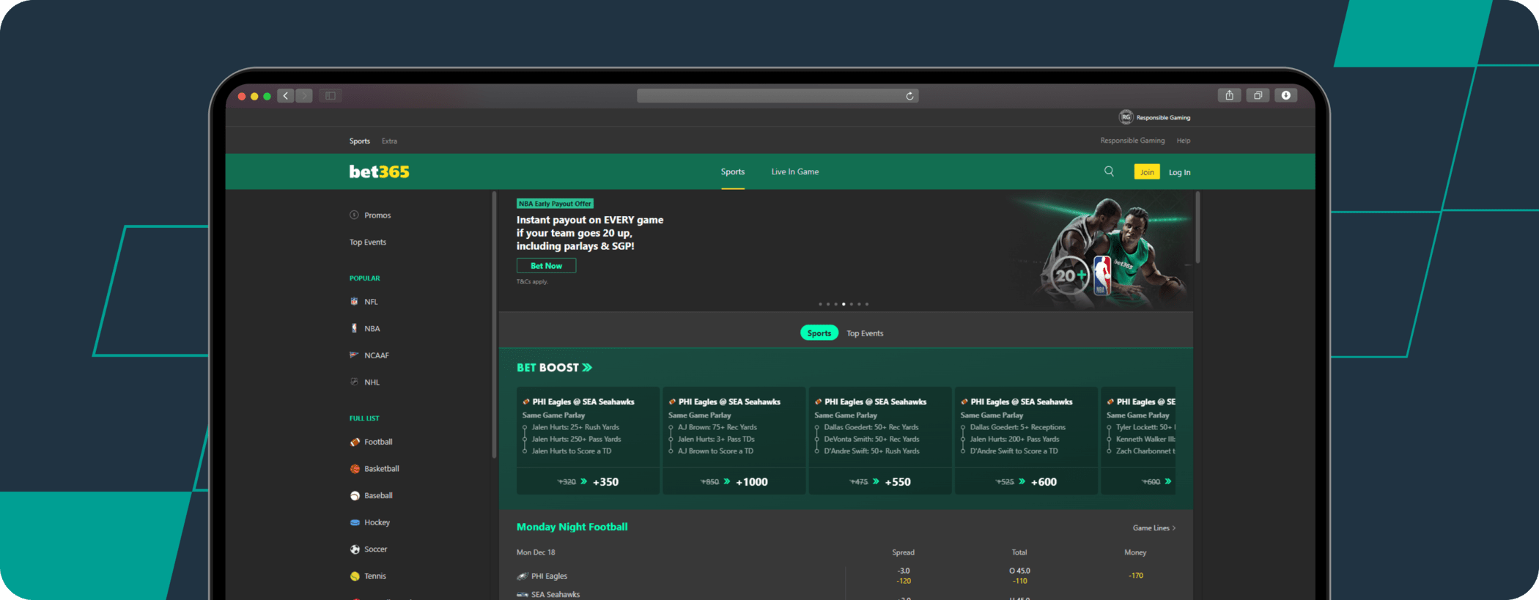Click the Promos icon in sidebar
The width and height of the screenshot is (1539, 600).
tap(354, 215)
